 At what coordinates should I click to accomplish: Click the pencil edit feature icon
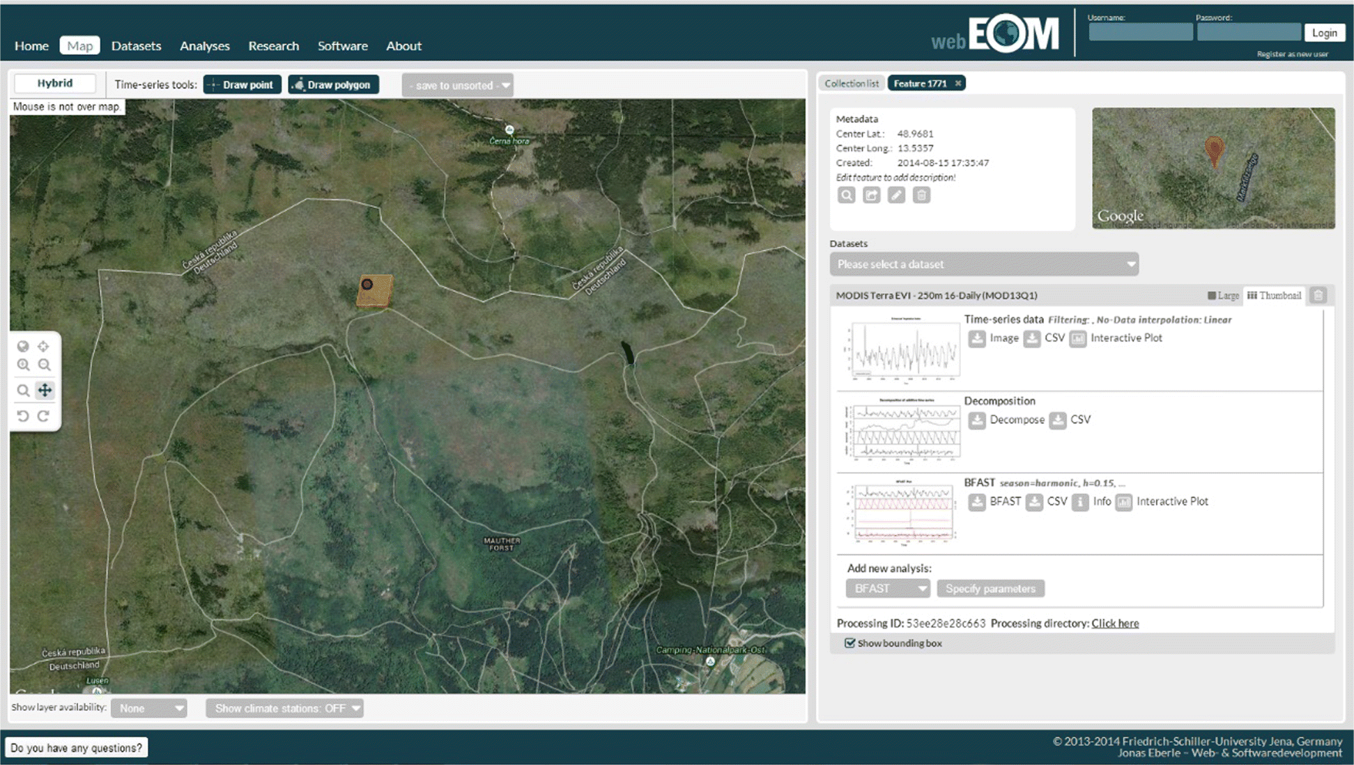pos(897,195)
